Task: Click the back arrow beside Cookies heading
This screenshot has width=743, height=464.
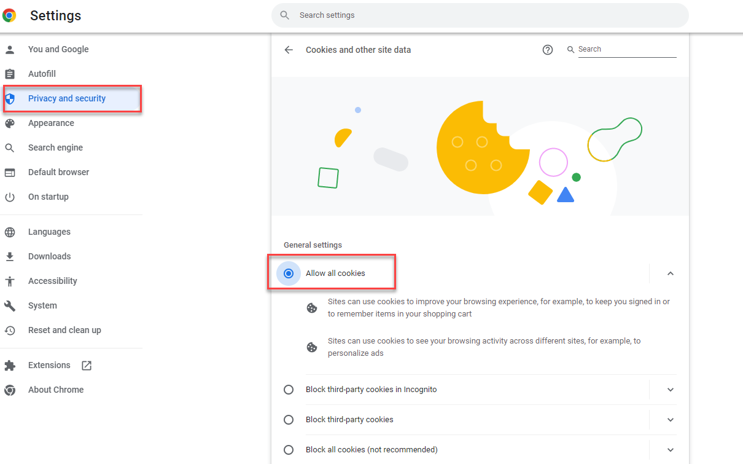Action: 289,50
